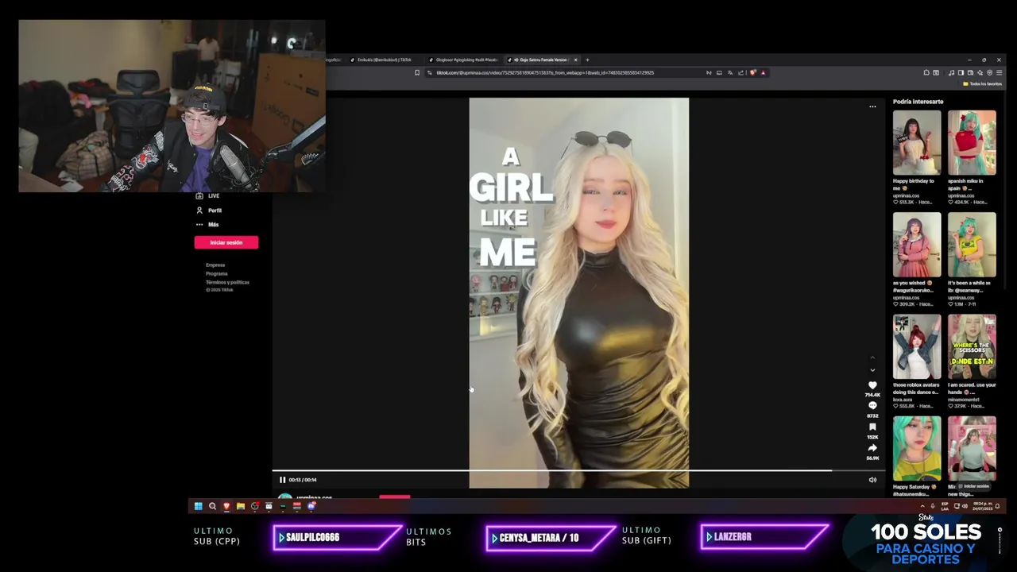Image resolution: width=1017 pixels, height=572 pixels.
Task: Open File Explorer in taskbar
Action: [241, 506]
